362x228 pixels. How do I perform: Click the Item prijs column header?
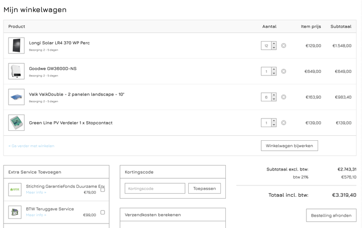coord(311,26)
